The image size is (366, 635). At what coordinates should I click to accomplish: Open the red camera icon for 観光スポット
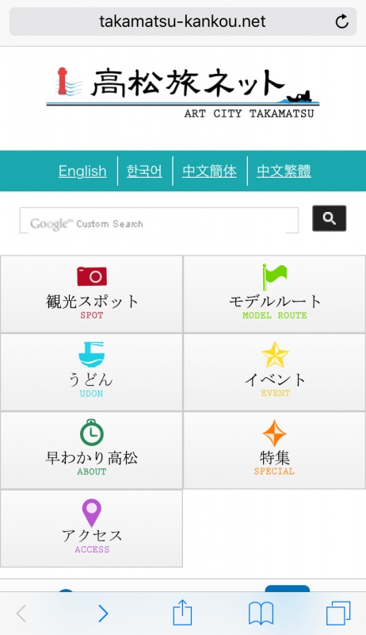pos(92,276)
